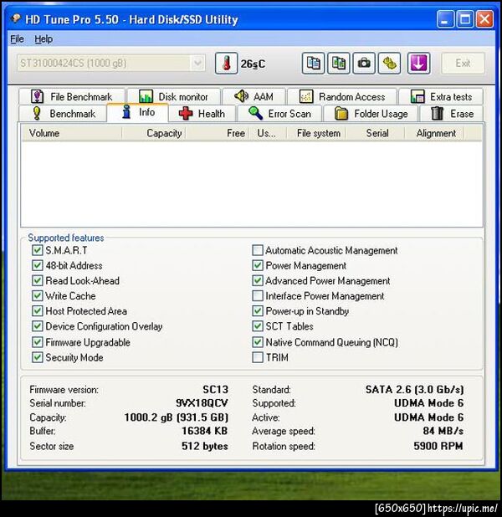
Task: Open the Help menu
Action: pyautogui.click(x=44, y=39)
